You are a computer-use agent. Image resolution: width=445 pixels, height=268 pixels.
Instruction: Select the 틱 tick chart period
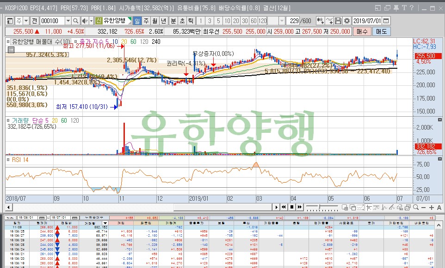point(191,21)
